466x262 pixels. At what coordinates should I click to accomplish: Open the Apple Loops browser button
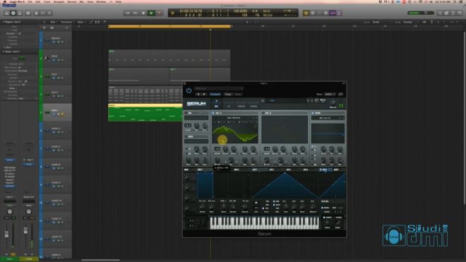(x=453, y=13)
